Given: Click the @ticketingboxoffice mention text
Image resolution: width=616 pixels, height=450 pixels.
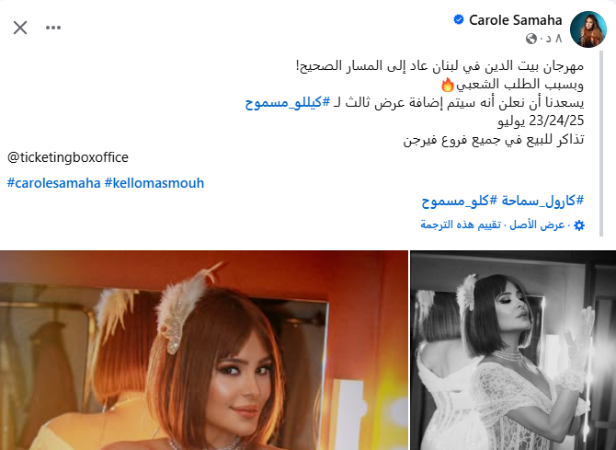Looking at the screenshot, I should 68,157.
